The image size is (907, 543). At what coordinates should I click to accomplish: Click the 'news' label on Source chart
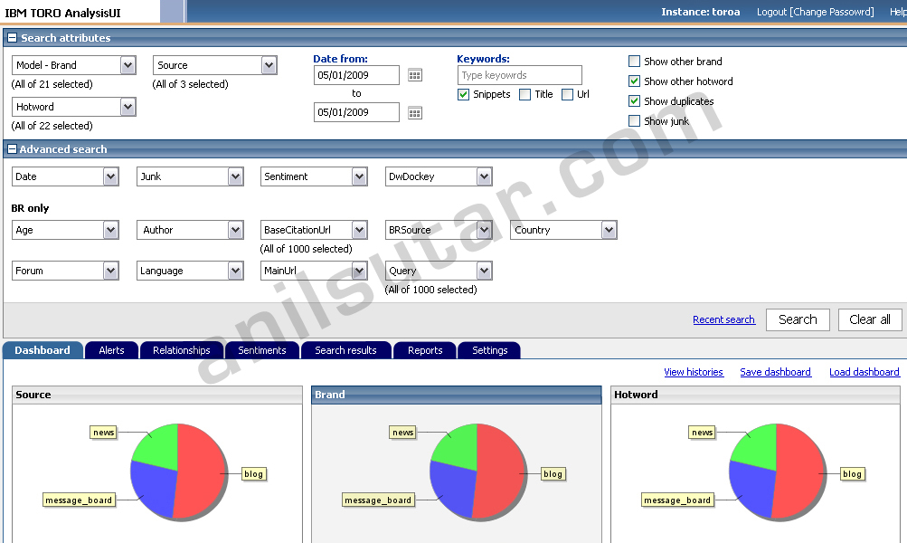click(x=104, y=433)
